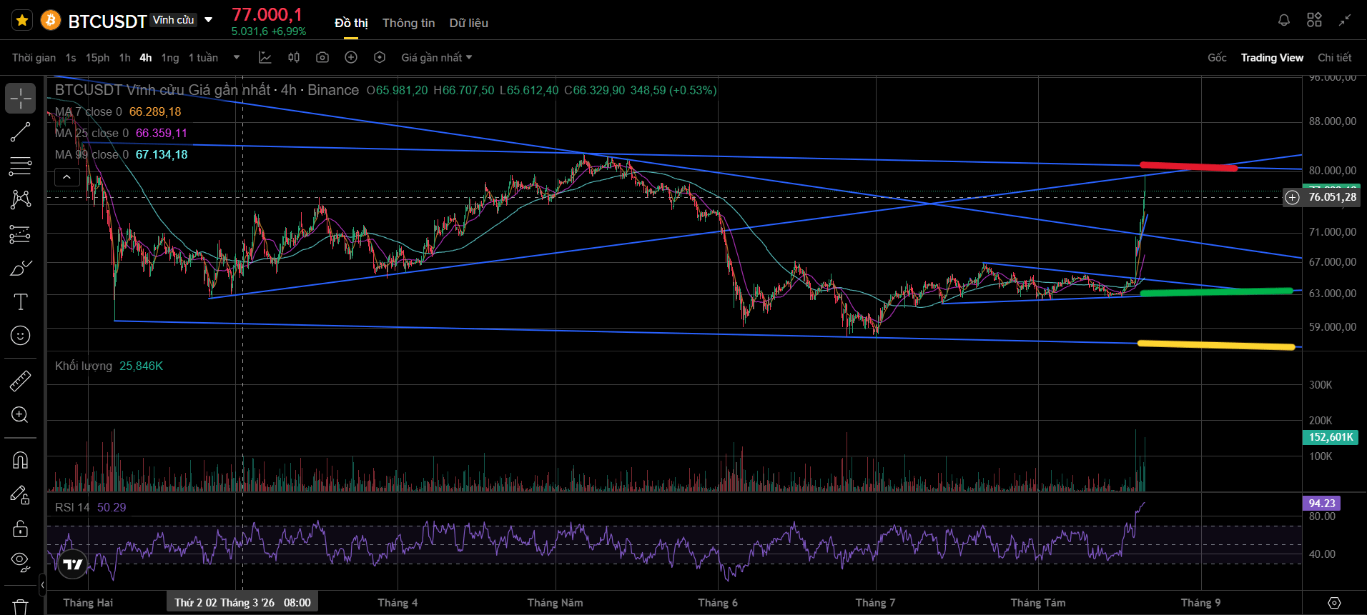The width and height of the screenshot is (1367, 615).
Task: Click the Thời gian label
Action: 34,58
